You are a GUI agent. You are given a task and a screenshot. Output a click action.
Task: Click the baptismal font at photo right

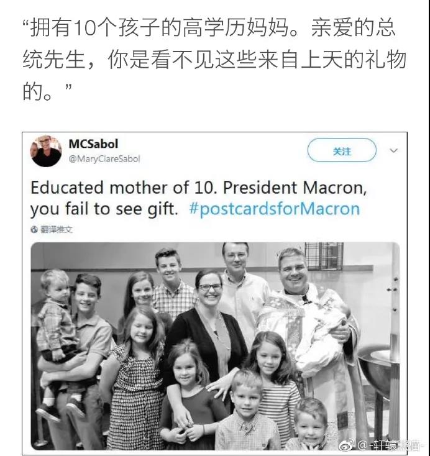pos(378,373)
